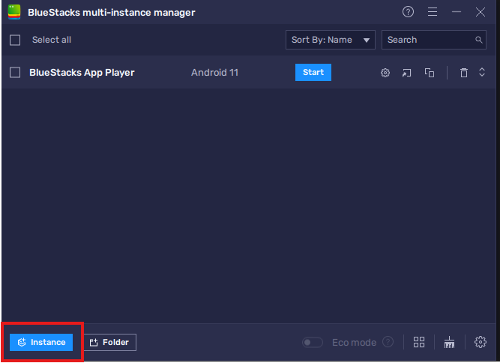
Task: Click the arrange instances grid icon
Action: pos(419,342)
